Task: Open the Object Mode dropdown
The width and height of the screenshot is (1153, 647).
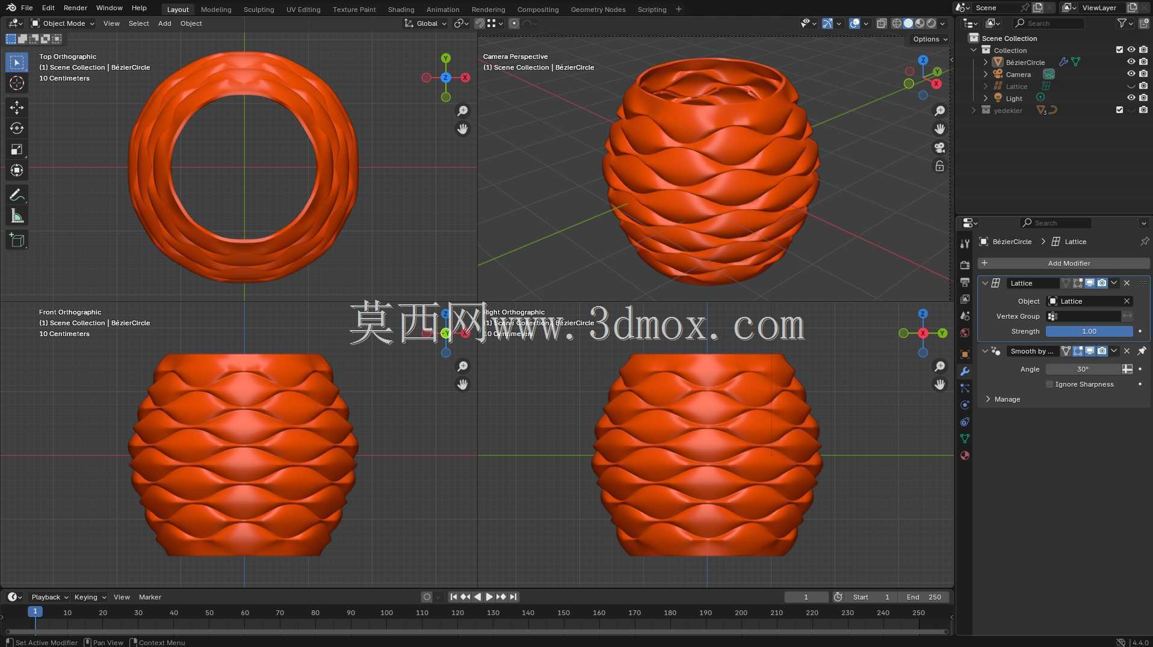Action: tap(63, 23)
